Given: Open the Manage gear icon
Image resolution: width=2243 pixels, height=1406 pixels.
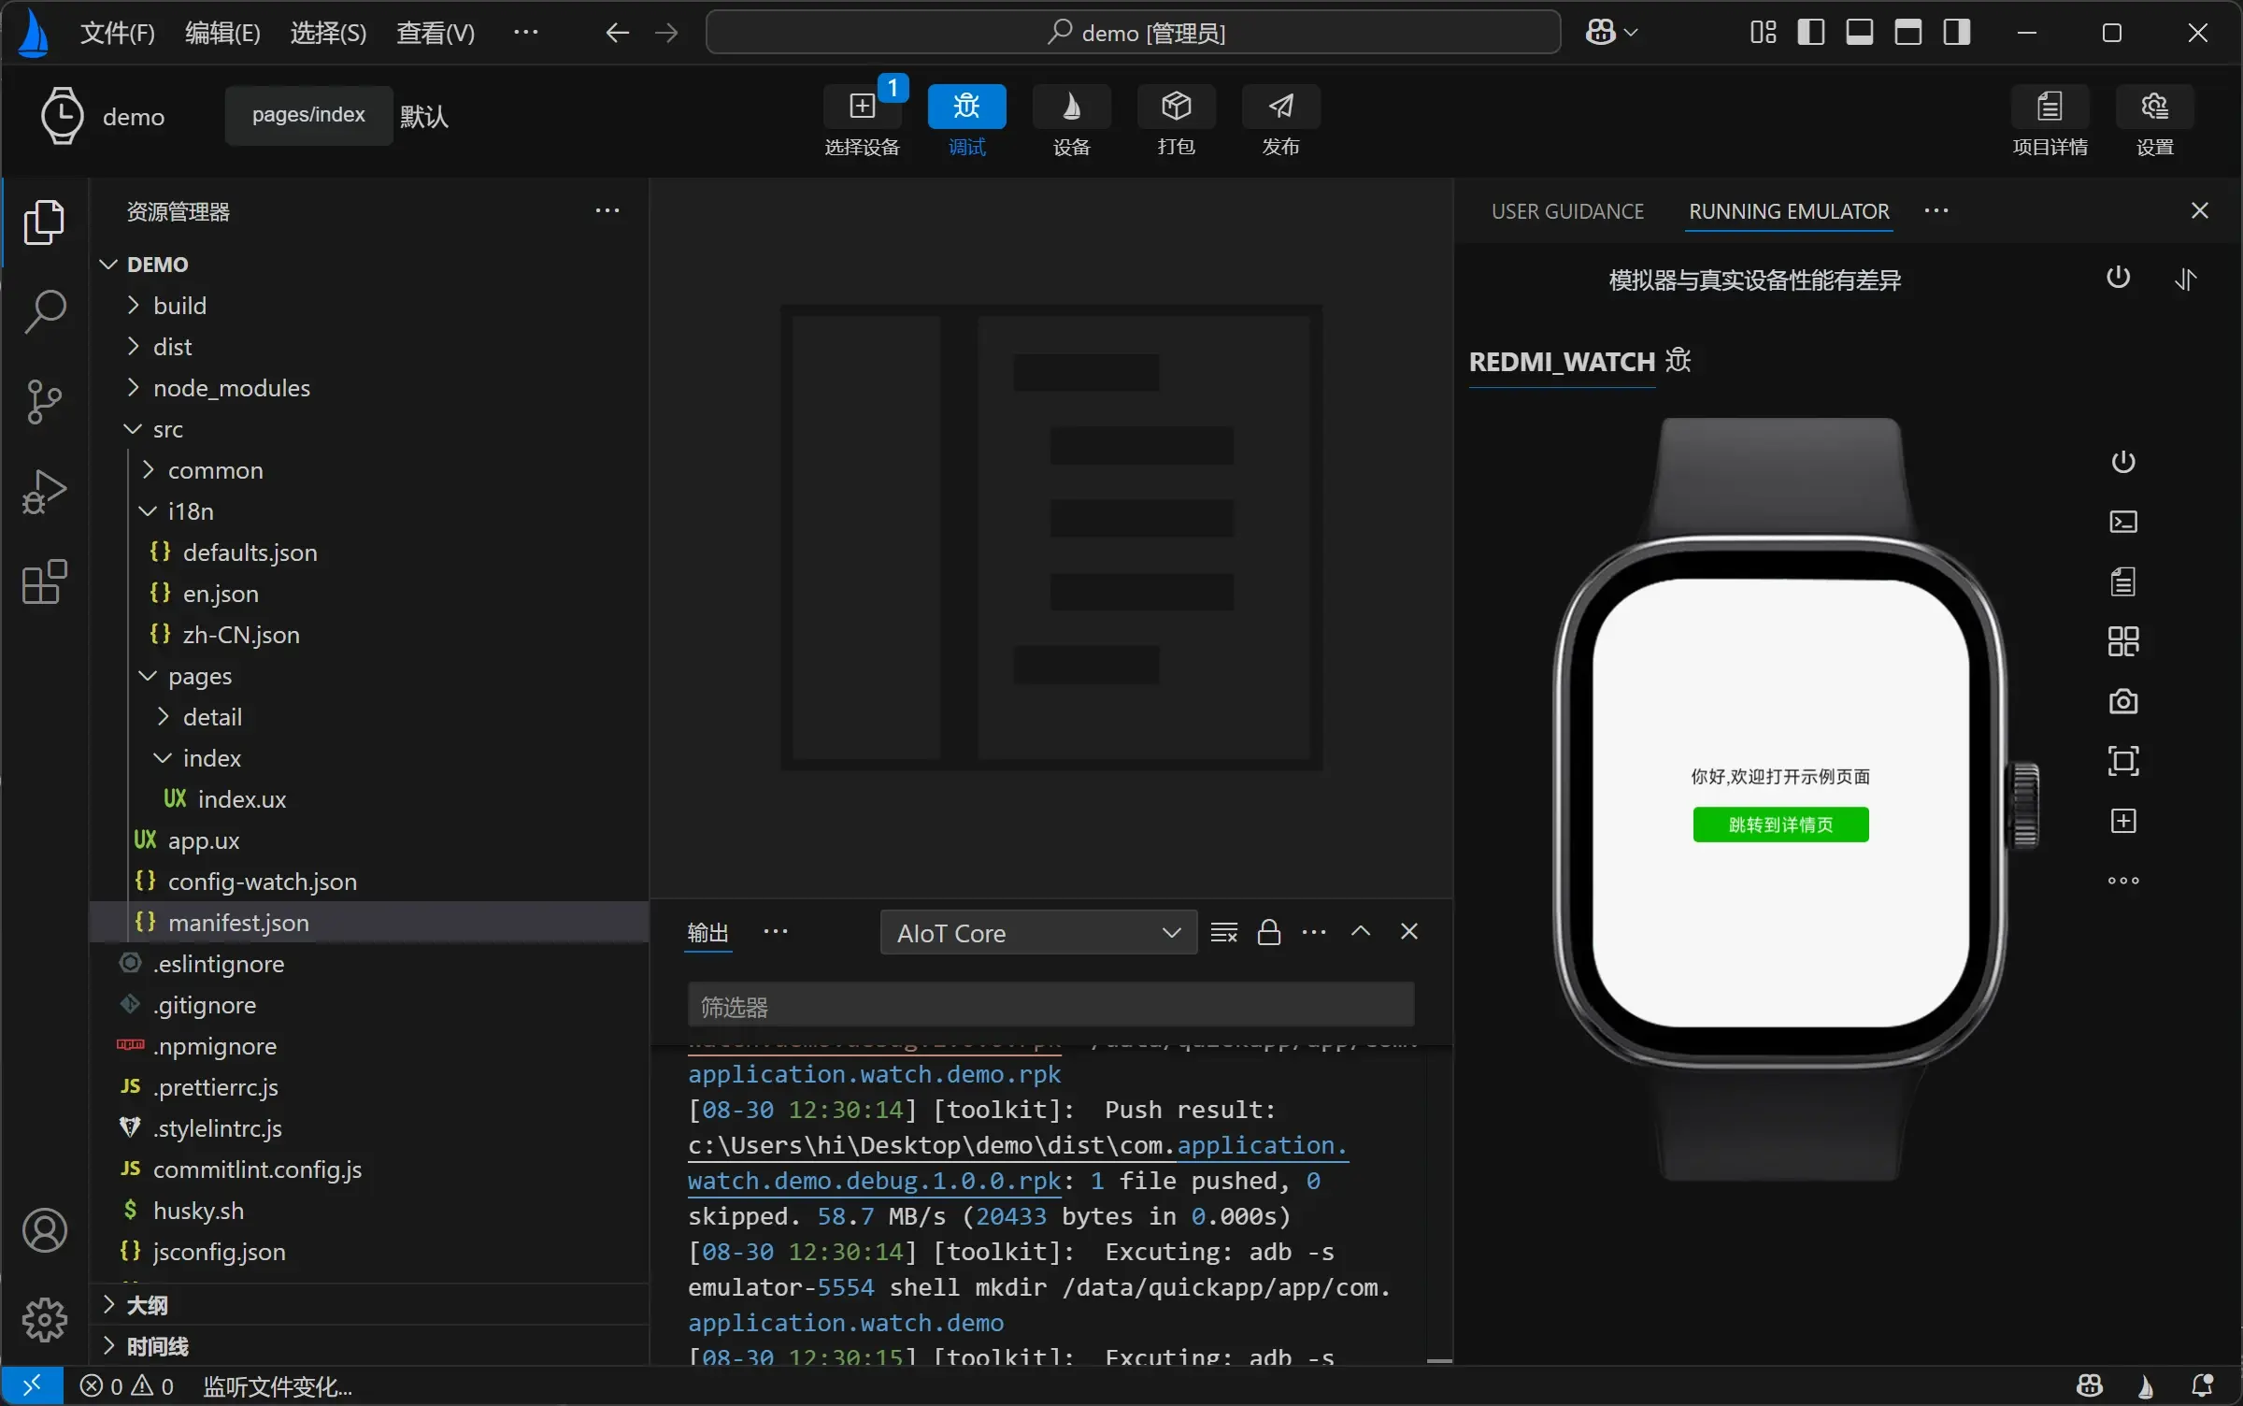Looking at the screenshot, I should pyautogui.click(x=44, y=1320).
